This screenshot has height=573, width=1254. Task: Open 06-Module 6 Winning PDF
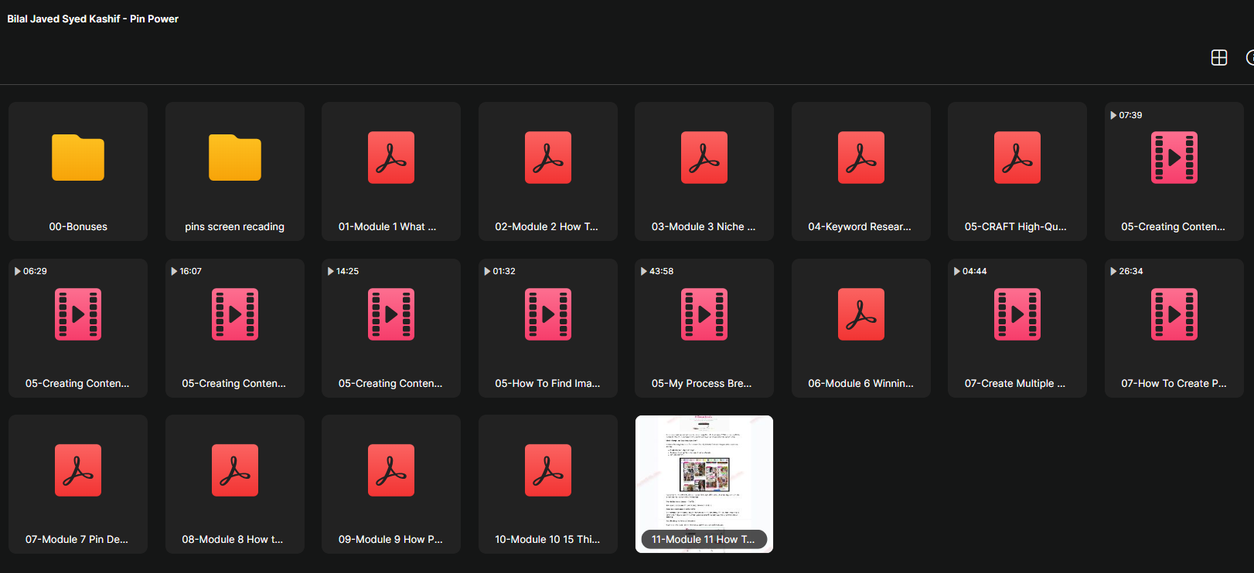coord(861,328)
